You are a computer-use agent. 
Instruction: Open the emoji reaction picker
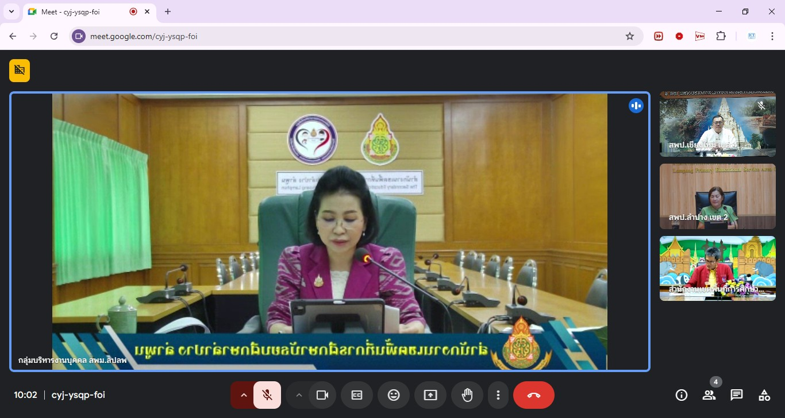[394, 395]
